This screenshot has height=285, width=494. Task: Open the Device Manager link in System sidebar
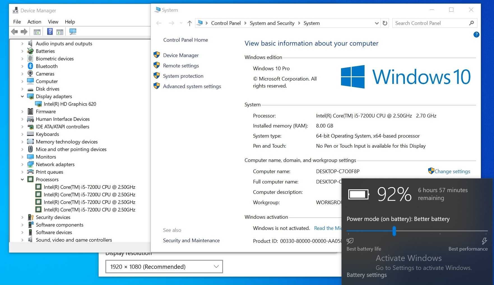181,55
